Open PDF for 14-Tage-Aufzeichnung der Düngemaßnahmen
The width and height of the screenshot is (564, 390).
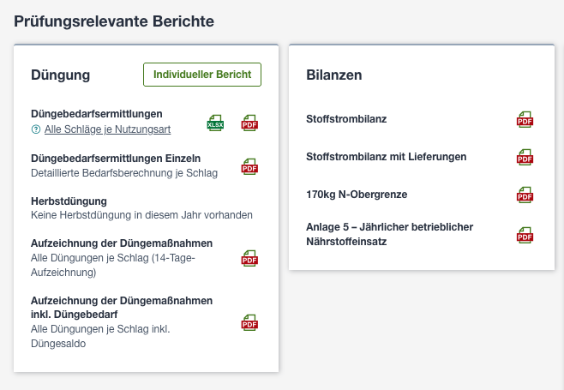249,259
